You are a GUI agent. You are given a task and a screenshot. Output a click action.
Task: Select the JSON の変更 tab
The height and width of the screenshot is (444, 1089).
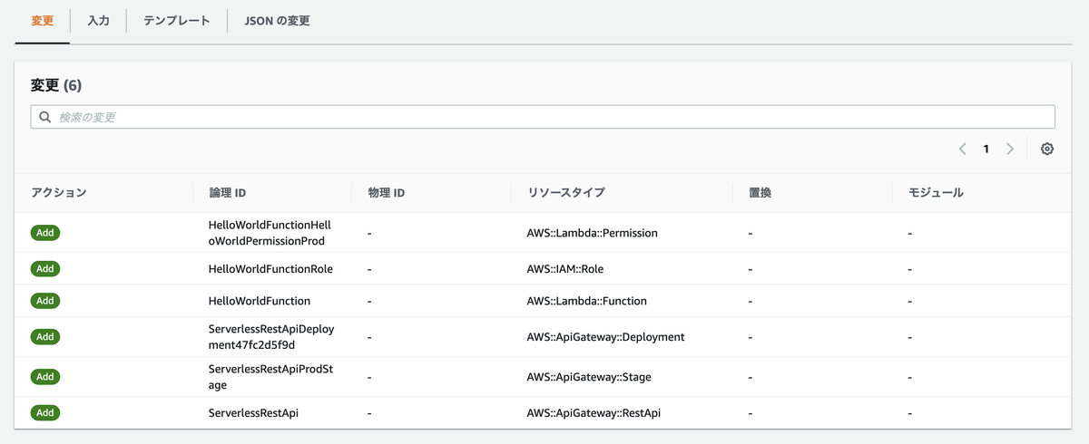point(277,21)
